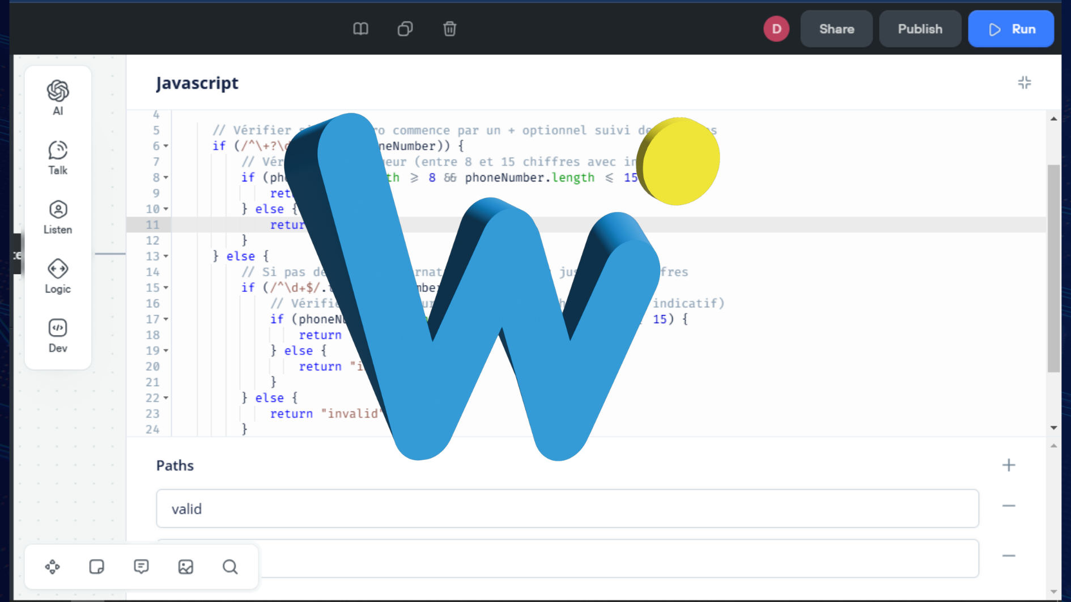Screen dimensions: 1071x602
Task: Open the documentation book icon
Action: click(x=361, y=29)
